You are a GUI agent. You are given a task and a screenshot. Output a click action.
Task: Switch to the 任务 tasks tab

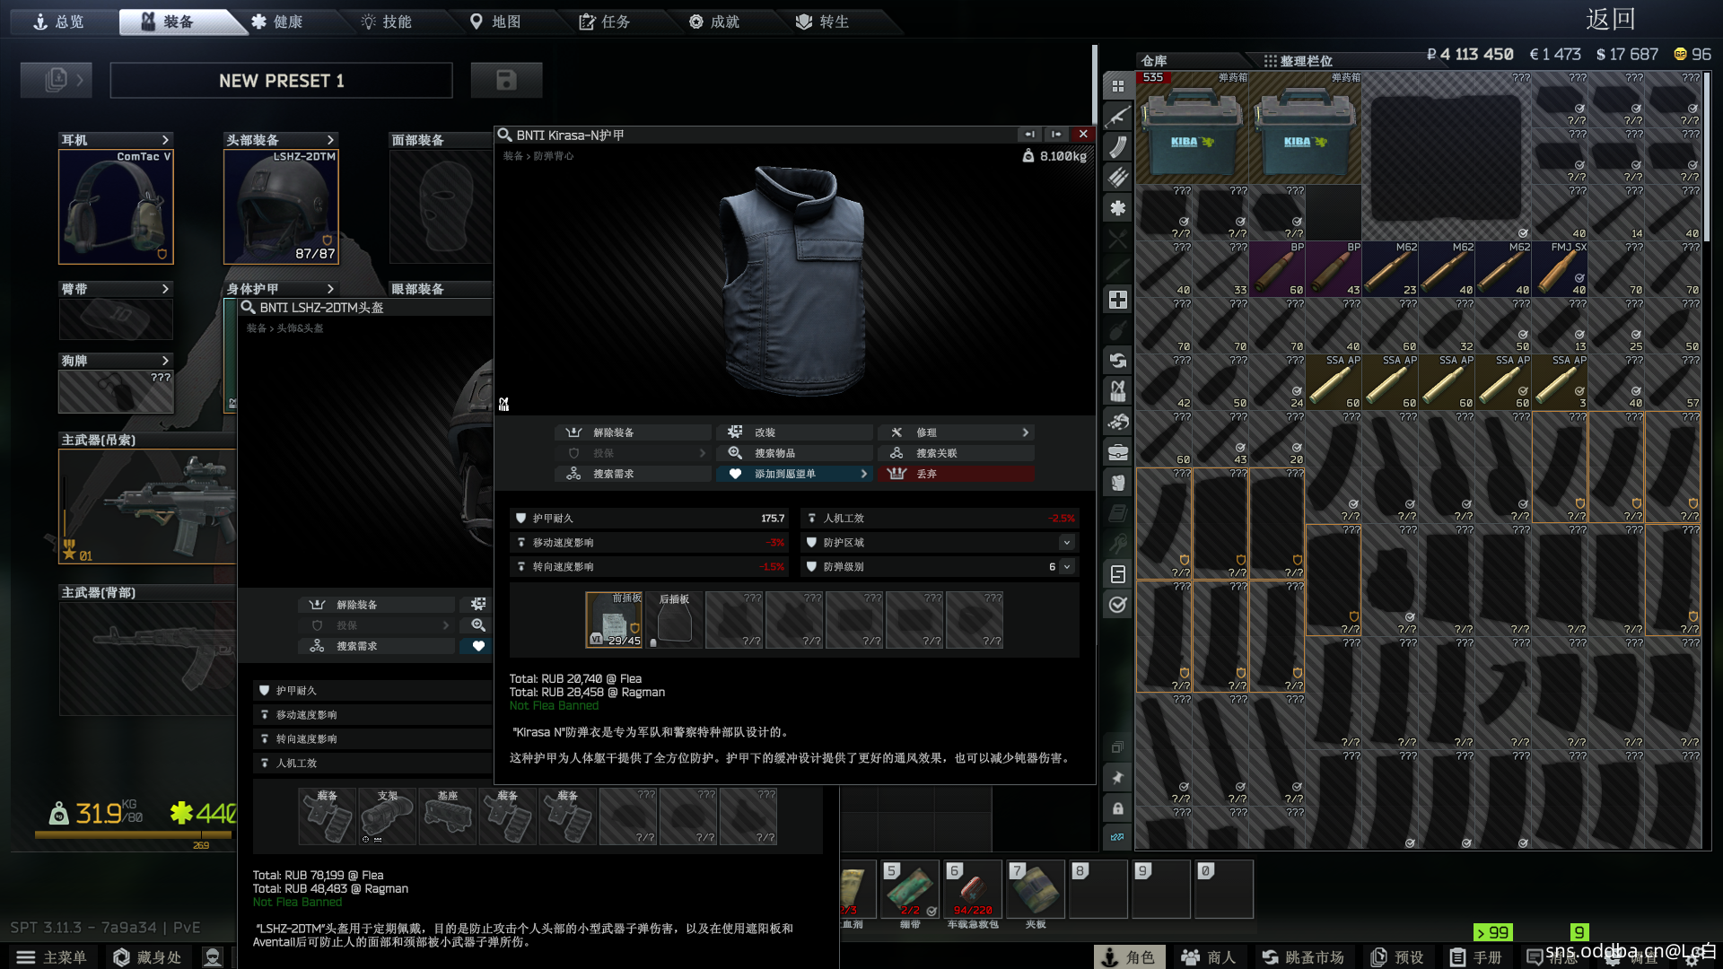point(606,22)
